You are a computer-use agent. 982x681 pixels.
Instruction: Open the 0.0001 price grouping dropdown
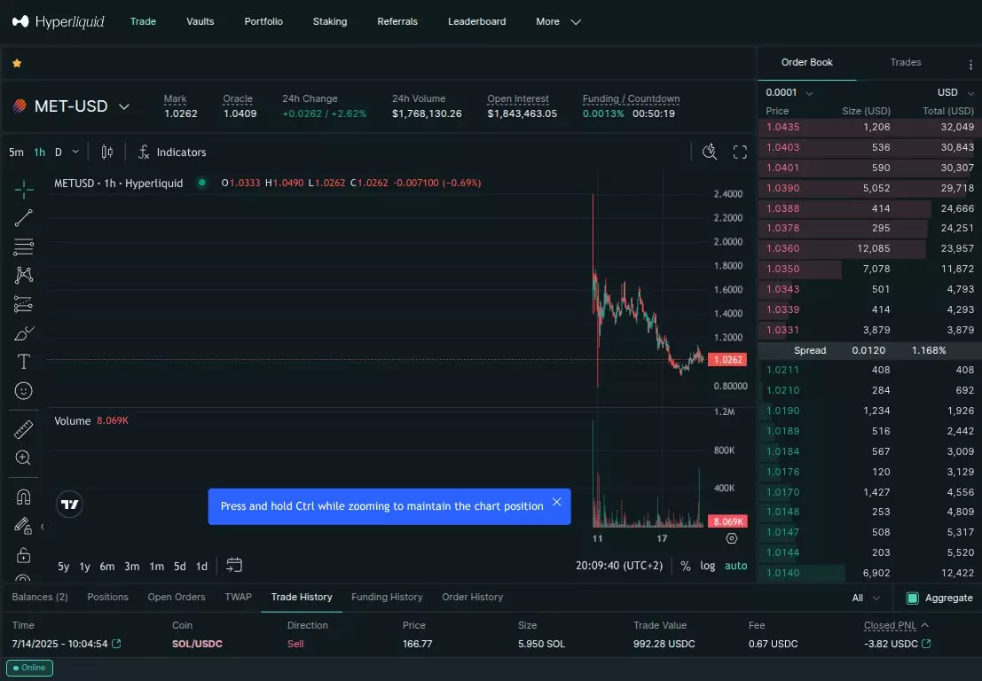pos(790,92)
